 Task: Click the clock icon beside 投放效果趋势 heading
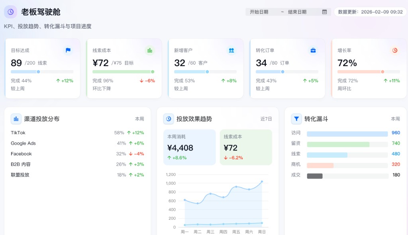tap(169, 119)
